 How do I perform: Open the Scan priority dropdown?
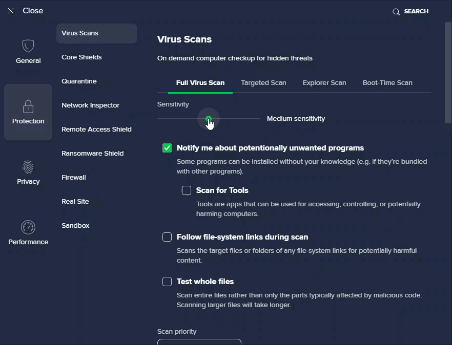click(199, 342)
